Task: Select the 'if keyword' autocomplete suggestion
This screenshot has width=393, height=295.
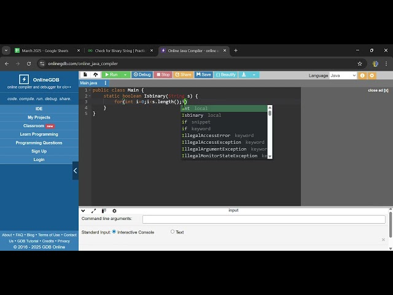Action: (x=224, y=128)
